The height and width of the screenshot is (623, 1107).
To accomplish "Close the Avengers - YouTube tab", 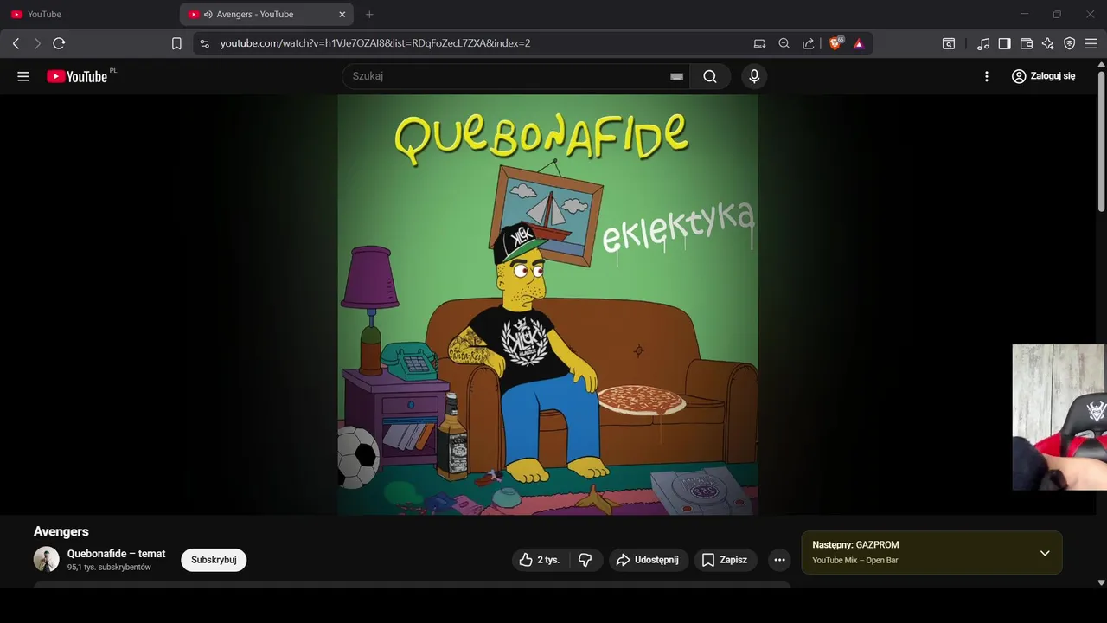I will click(x=342, y=15).
